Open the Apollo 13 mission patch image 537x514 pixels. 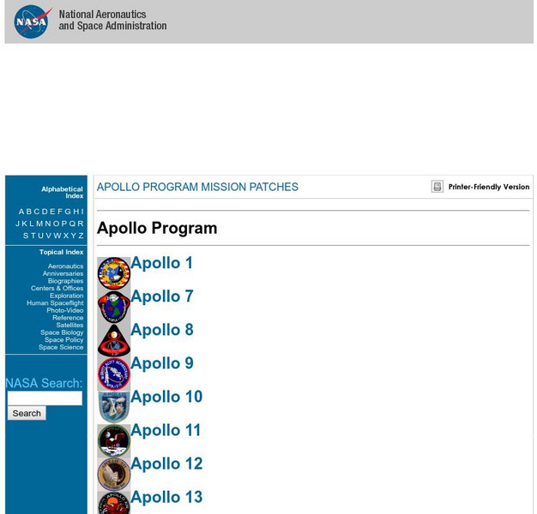click(114, 503)
